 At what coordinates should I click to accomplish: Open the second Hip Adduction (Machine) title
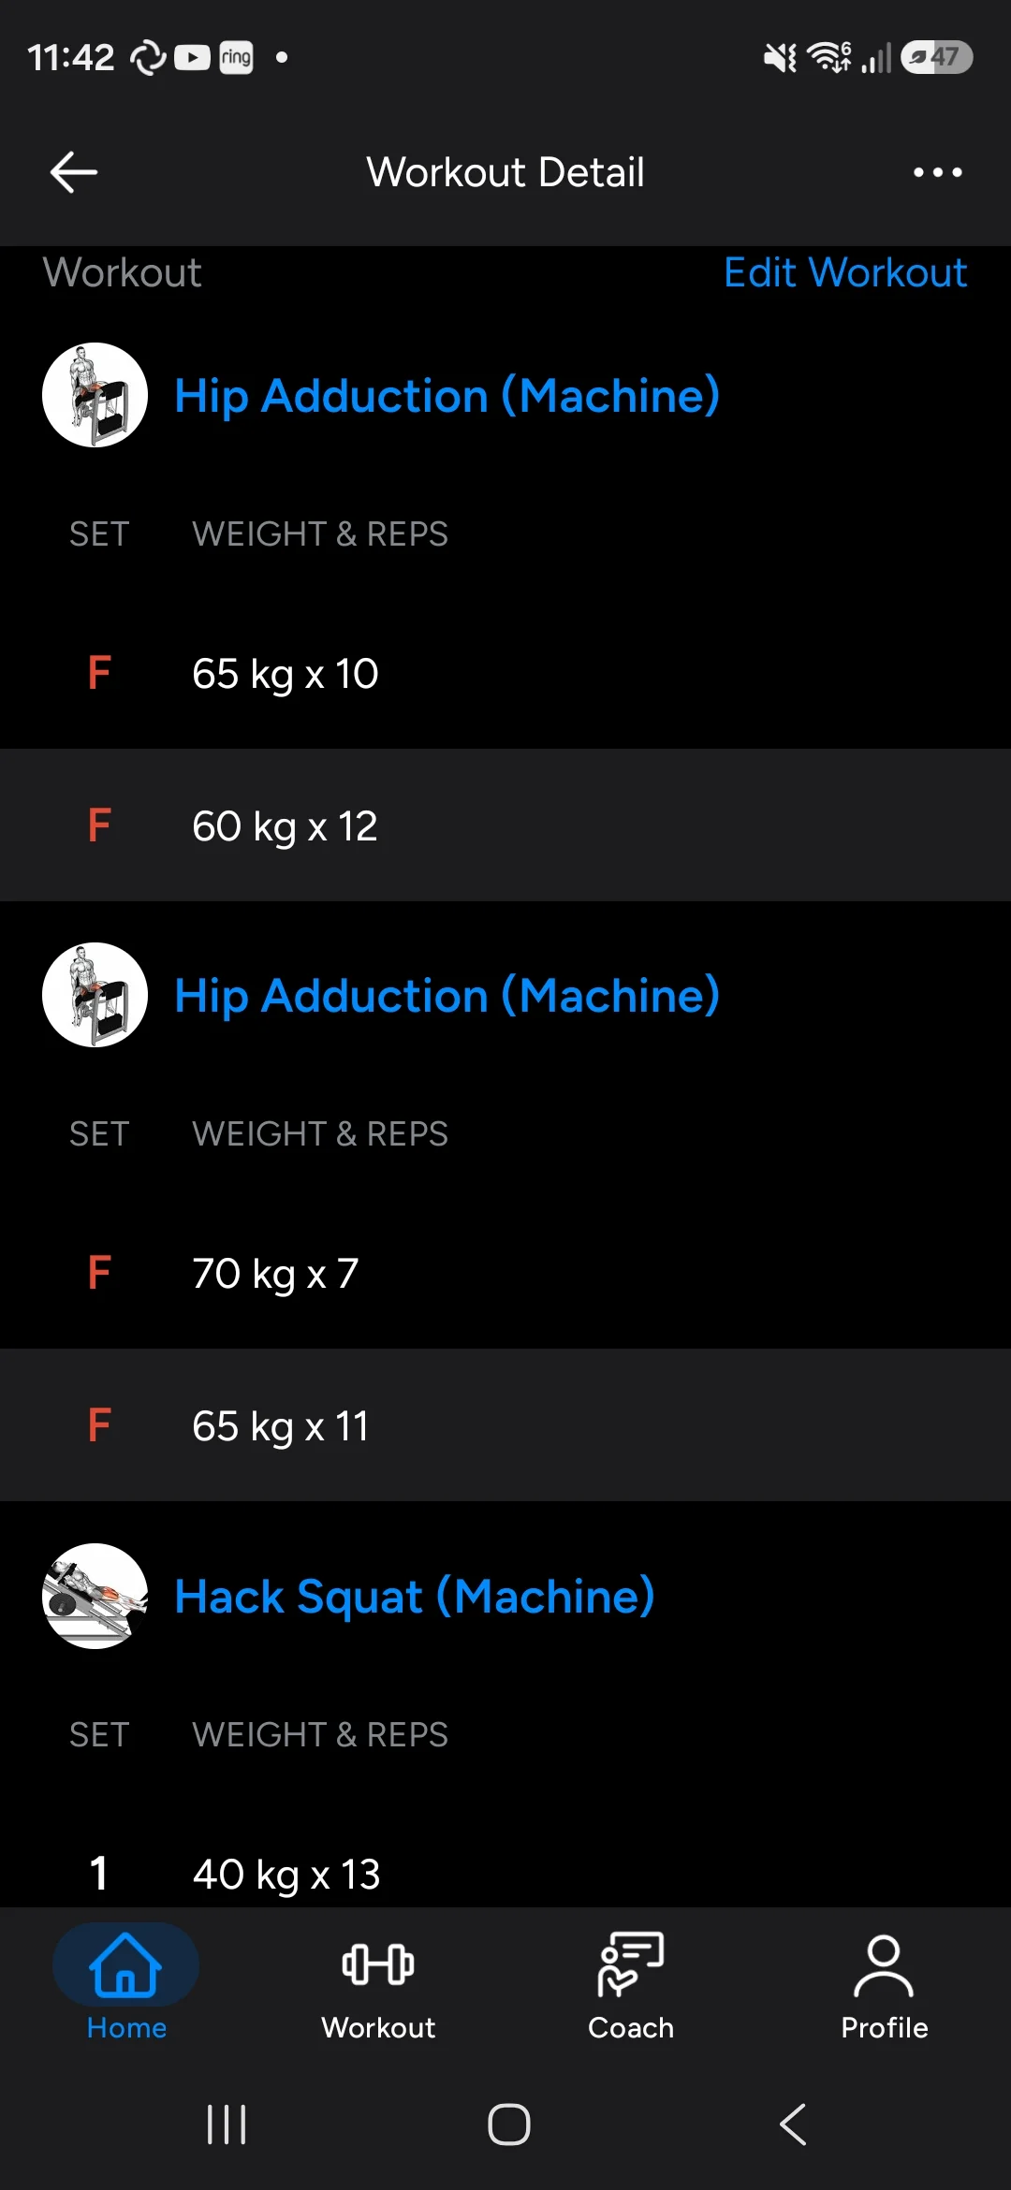(x=447, y=995)
